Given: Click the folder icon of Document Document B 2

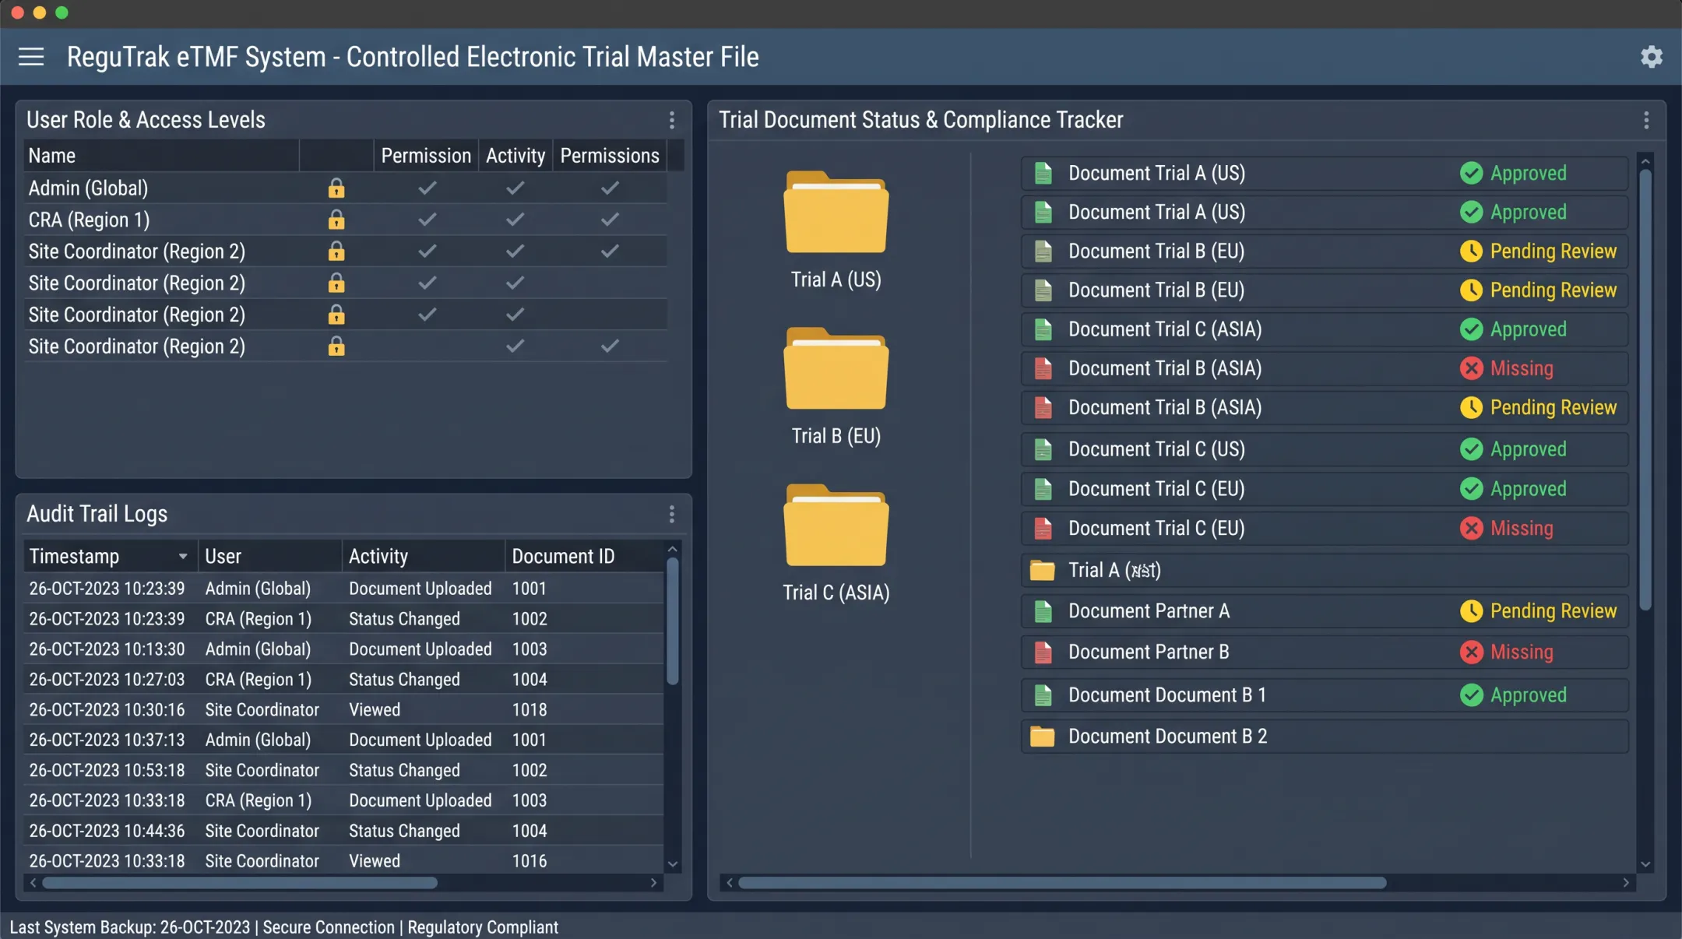Looking at the screenshot, I should [1042, 737].
